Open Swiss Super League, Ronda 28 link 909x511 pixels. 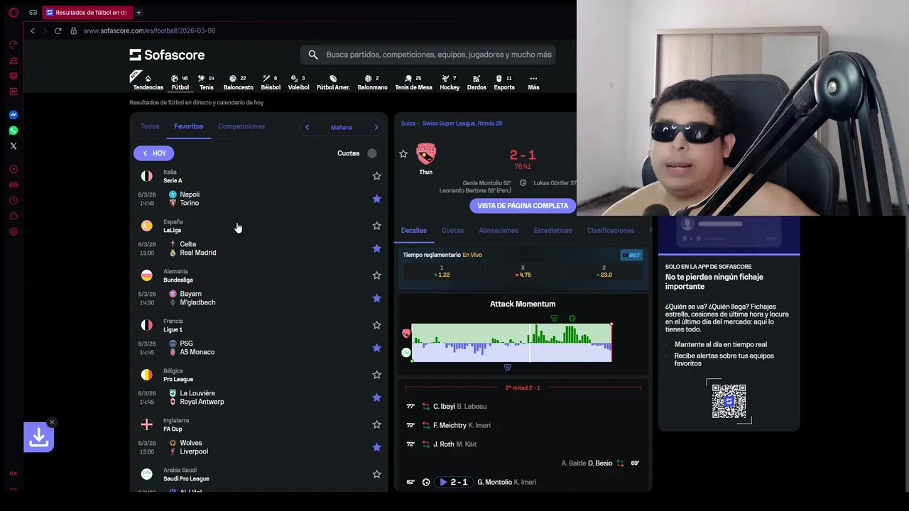pos(462,123)
